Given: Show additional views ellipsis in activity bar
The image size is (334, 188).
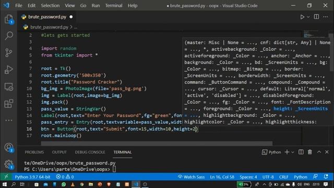Looking at the screenshot, I should pyautogui.click(x=9, y=120).
